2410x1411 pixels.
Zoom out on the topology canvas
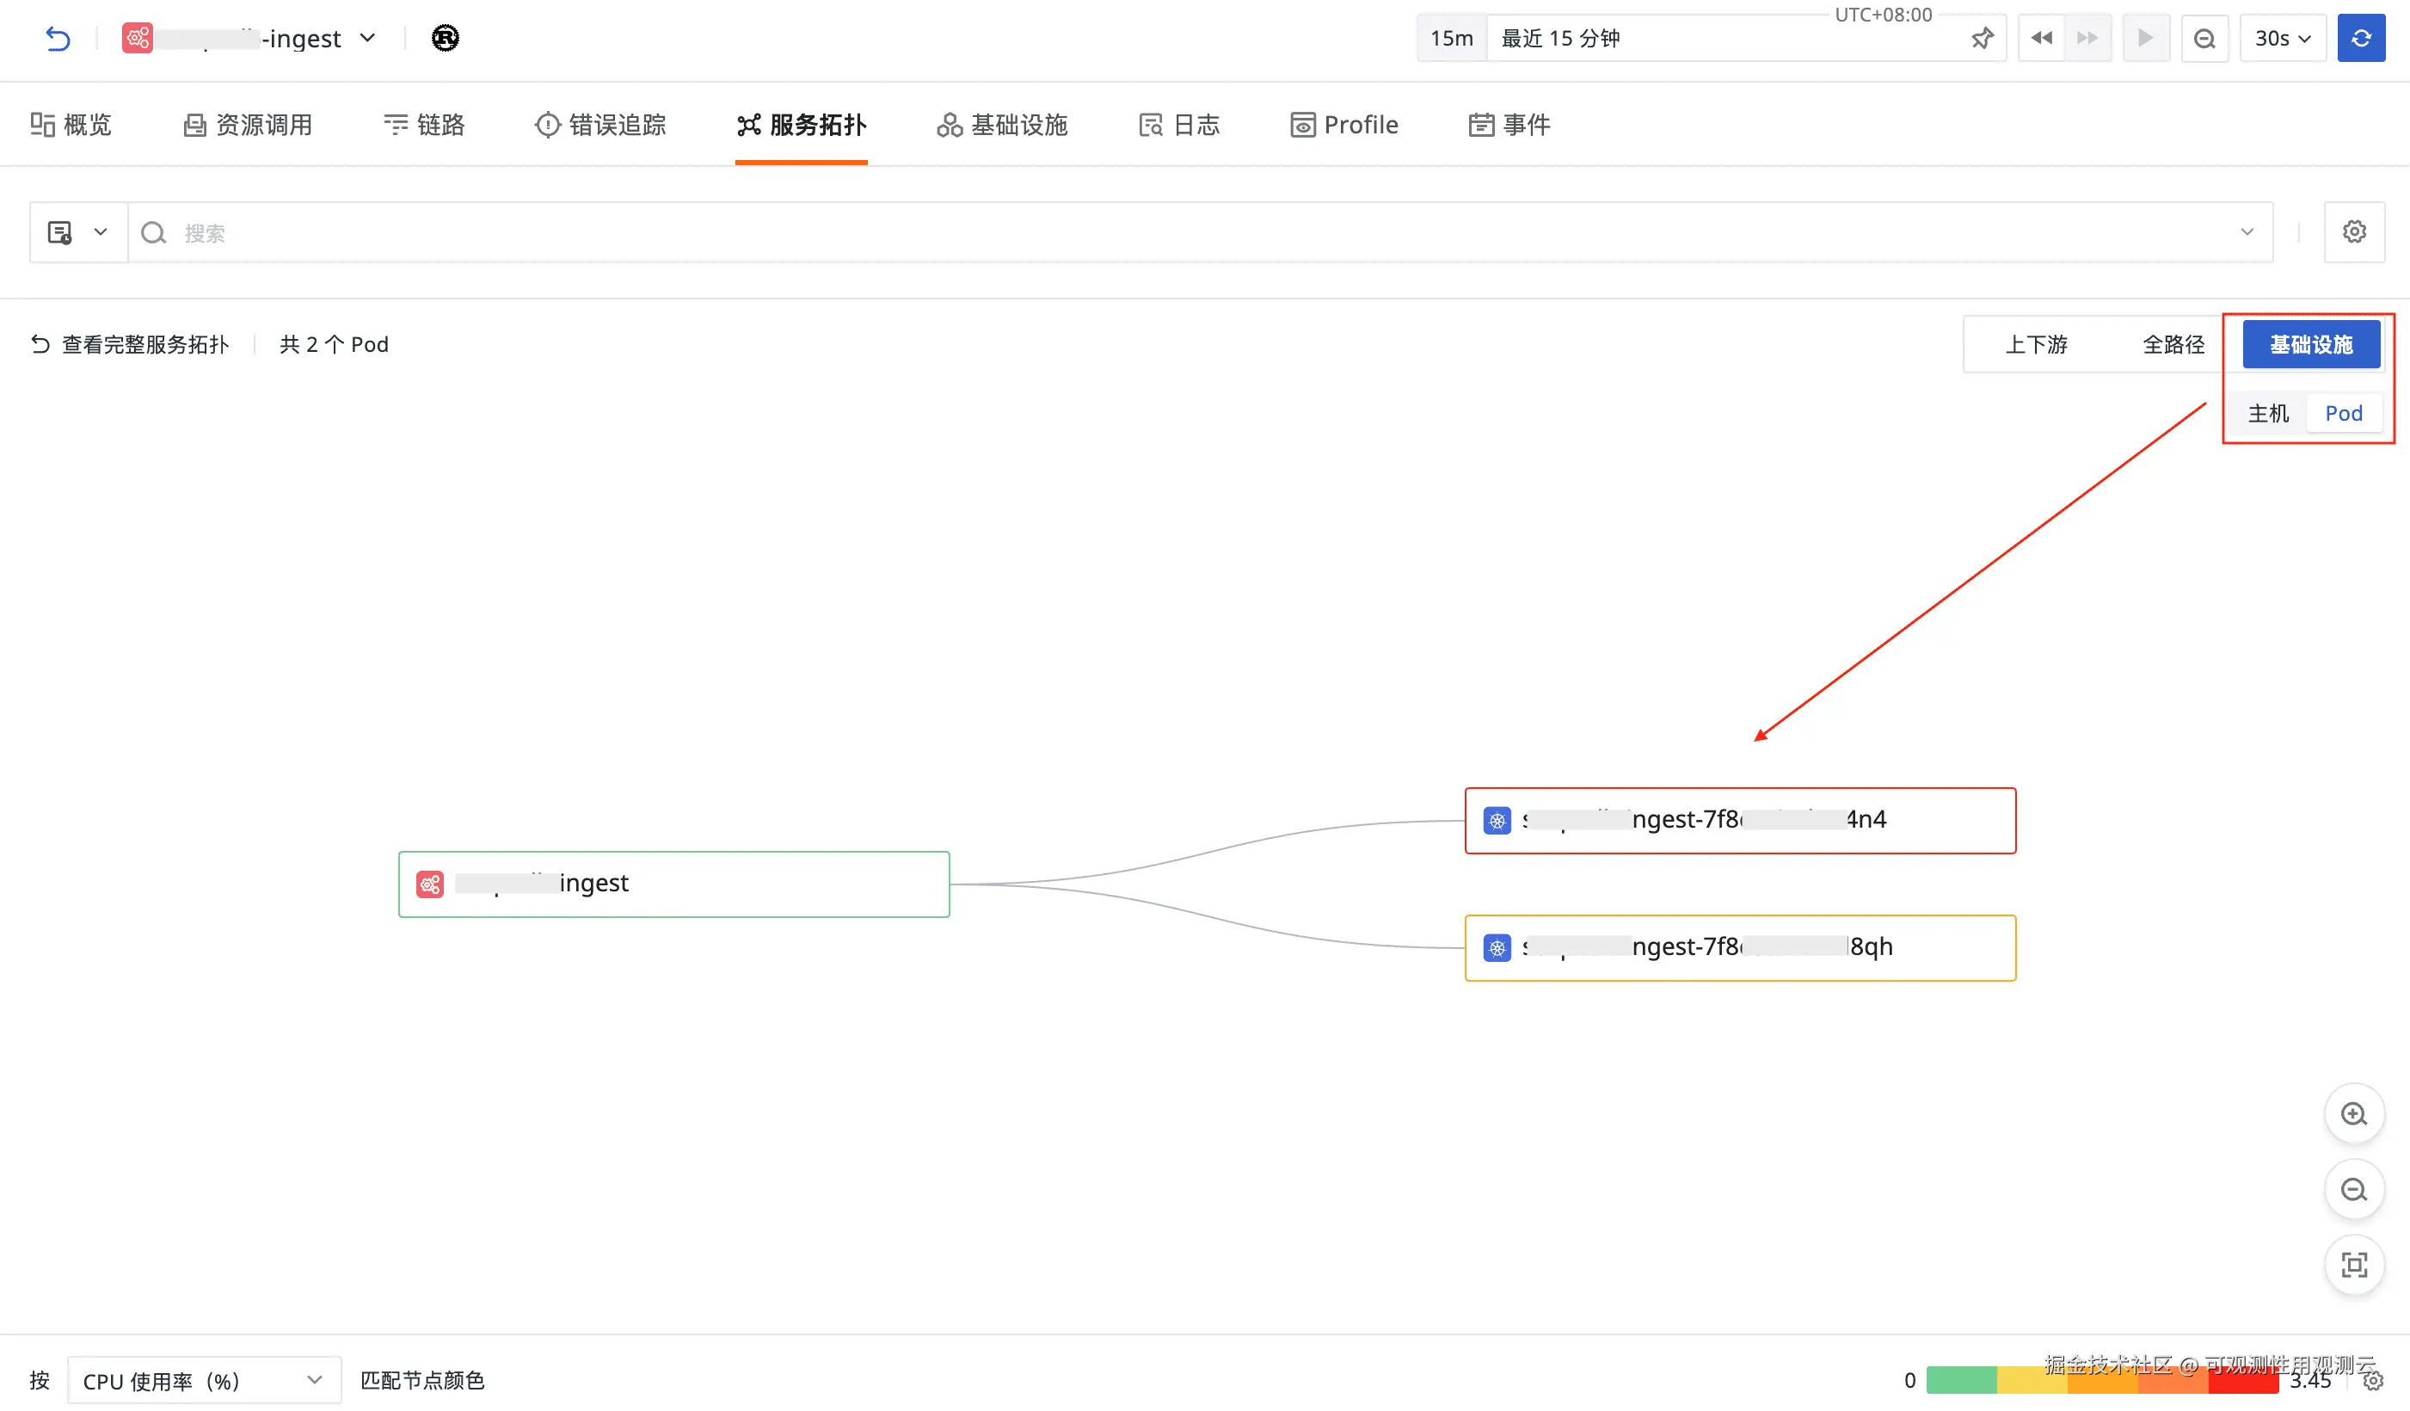[x=2353, y=1189]
